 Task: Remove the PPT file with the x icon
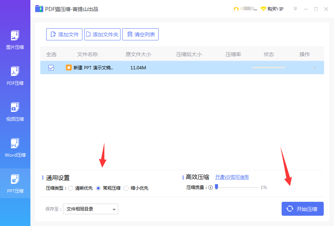point(314,68)
